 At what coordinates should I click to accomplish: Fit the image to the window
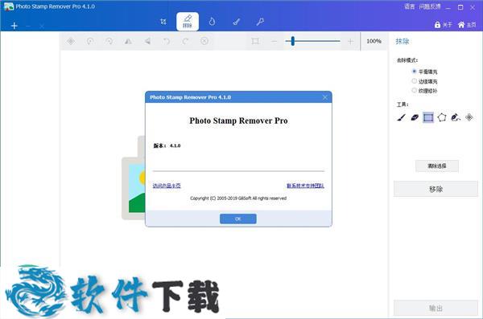255,41
